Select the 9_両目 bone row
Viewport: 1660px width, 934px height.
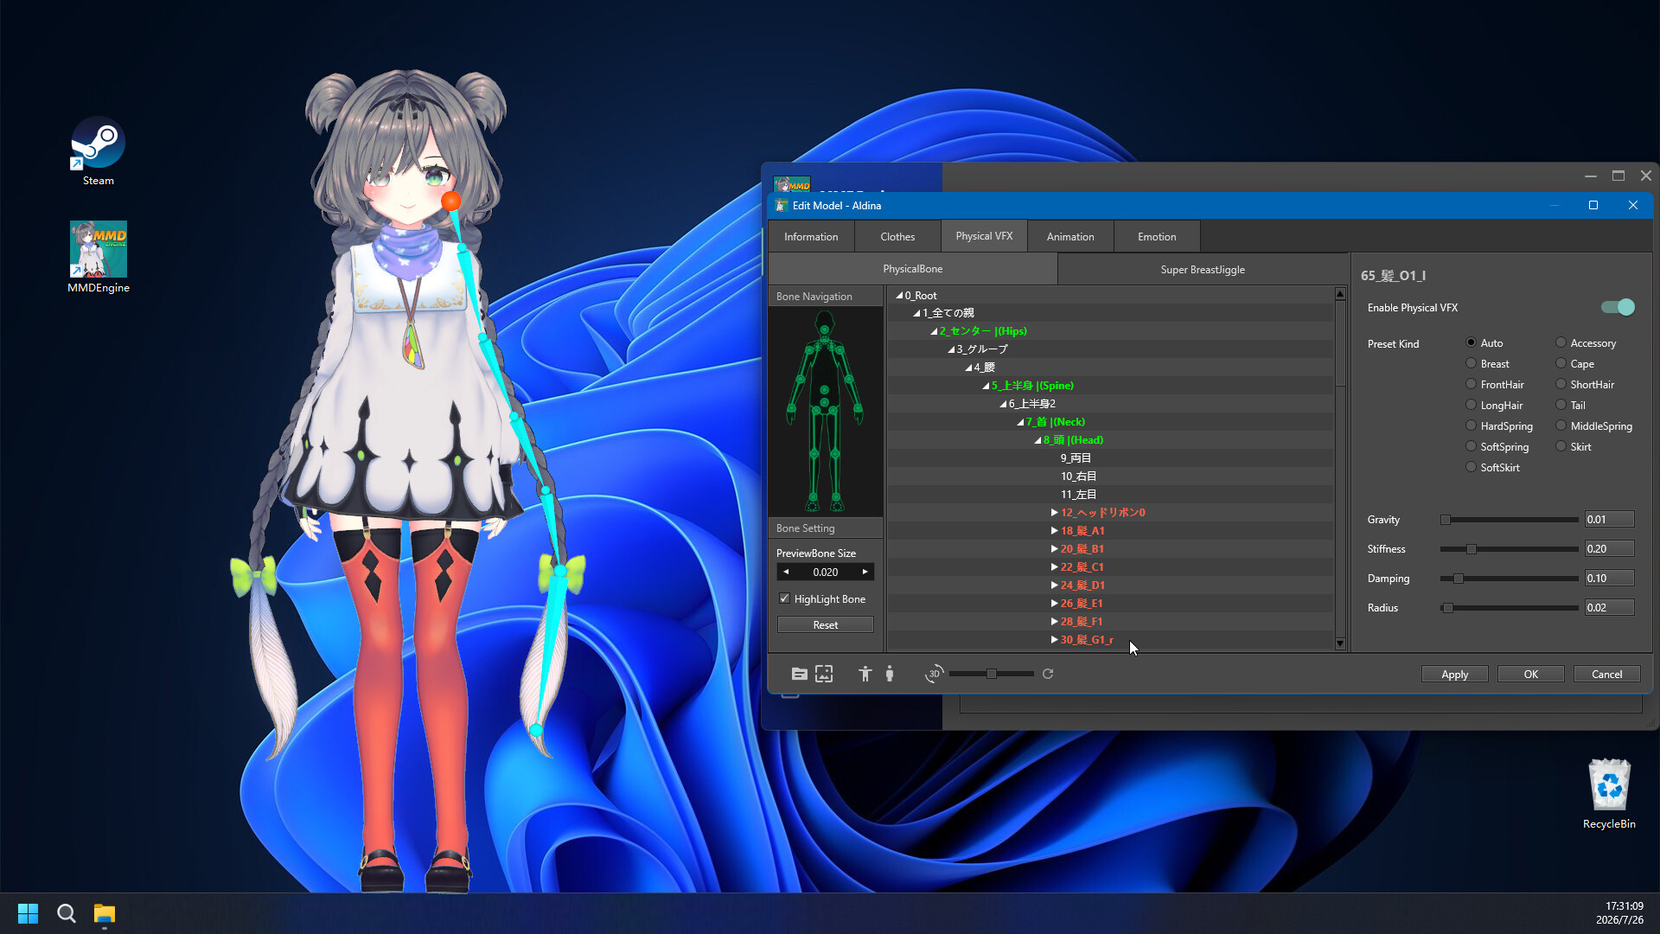(1111, 458)
